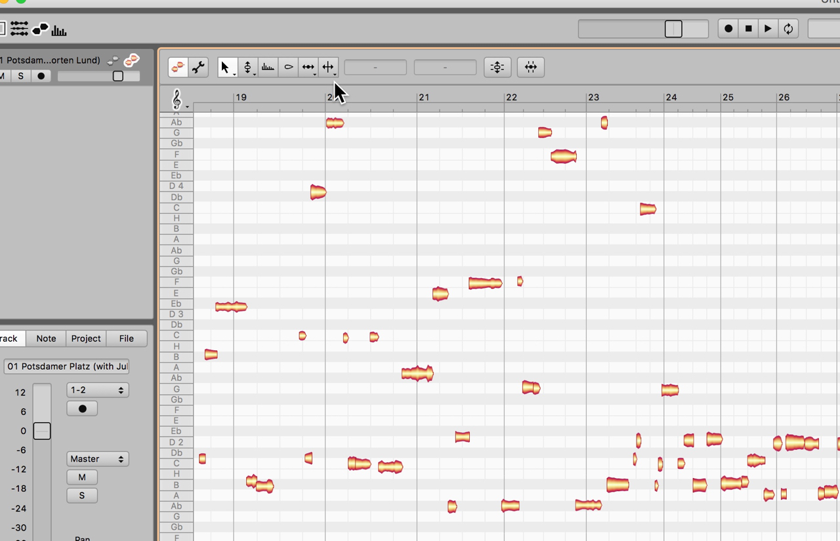
Task: Select the high F note blob in bar 22
Action: [564, 156]
